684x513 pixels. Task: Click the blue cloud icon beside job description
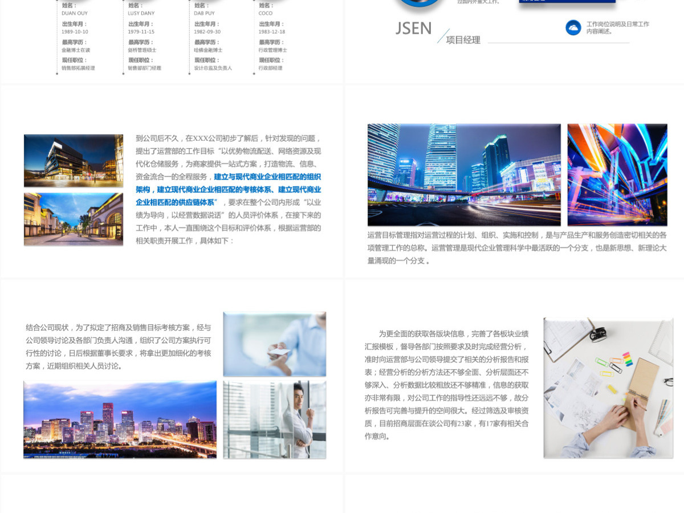(x=573, y=27)
